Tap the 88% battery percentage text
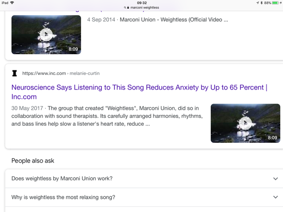 267,3
